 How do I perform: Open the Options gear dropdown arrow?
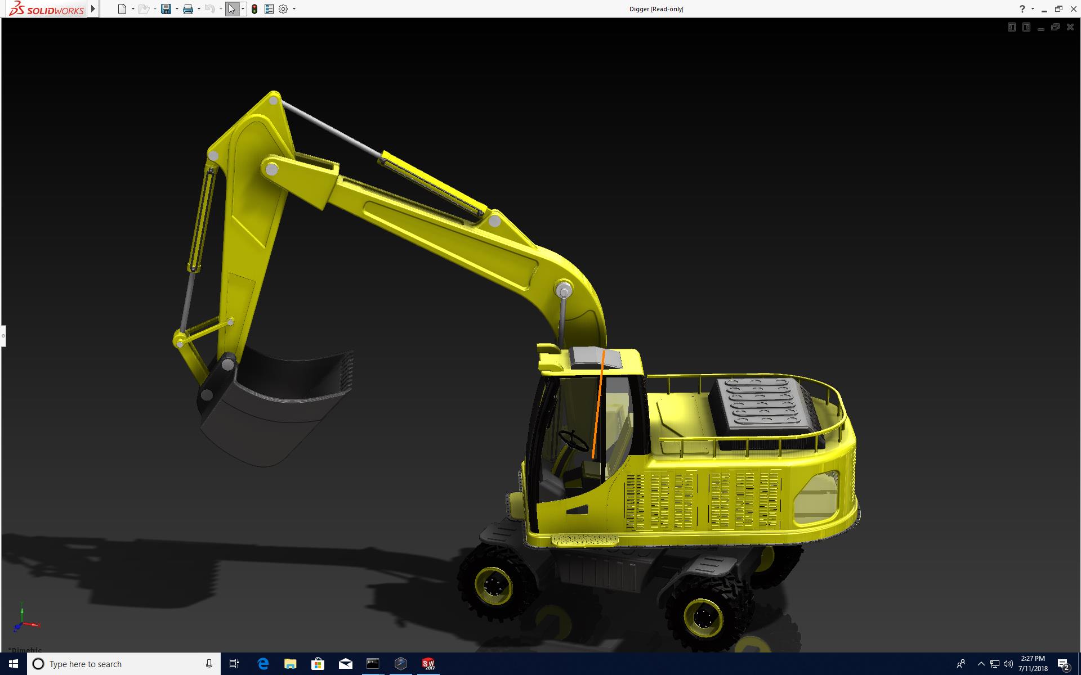[294, 9]
